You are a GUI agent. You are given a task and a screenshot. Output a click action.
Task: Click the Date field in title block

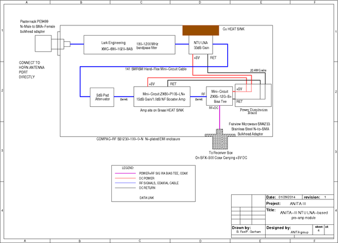tap(284, 197)
